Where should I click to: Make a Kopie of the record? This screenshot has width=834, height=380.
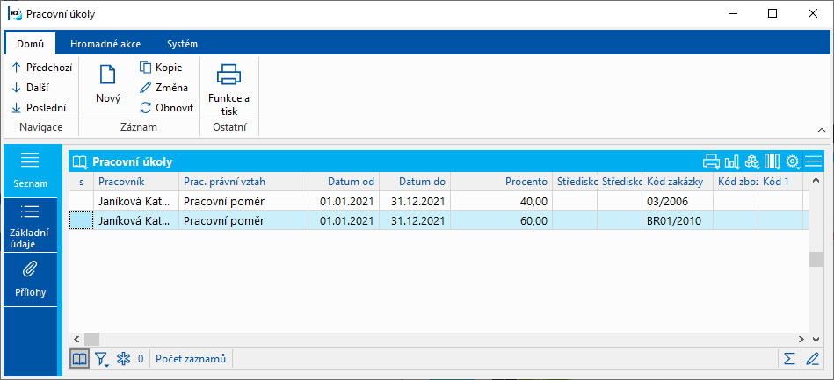pyautogui.click(x=161, y=68)
